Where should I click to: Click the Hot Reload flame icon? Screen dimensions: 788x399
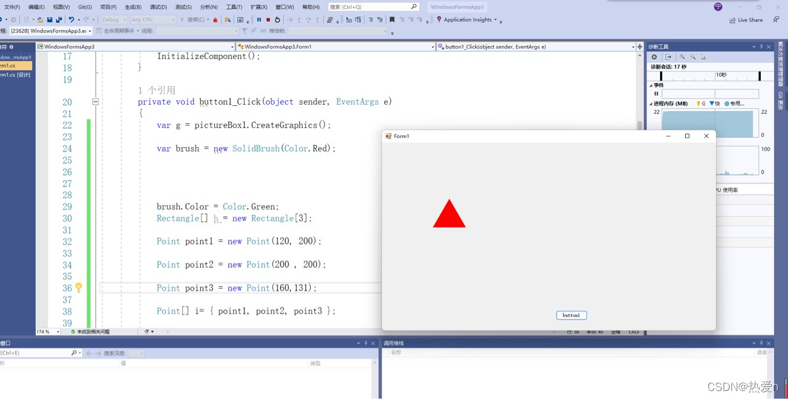(x=215, y=20)
